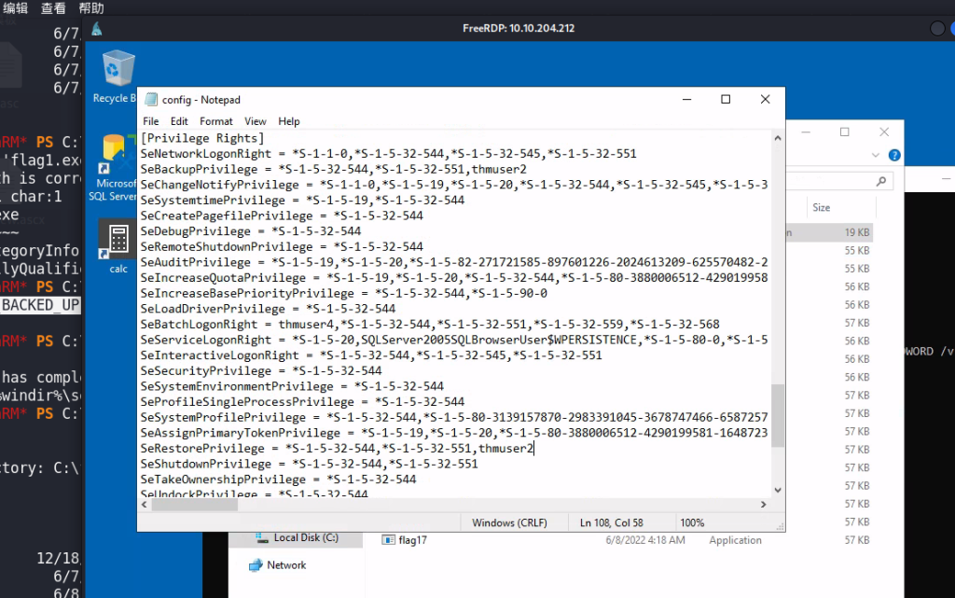This screenshot has height=598, width=955.
Task: Click the flag17 date 6/8/2022 4:18 AM
Action: point(645,540)
